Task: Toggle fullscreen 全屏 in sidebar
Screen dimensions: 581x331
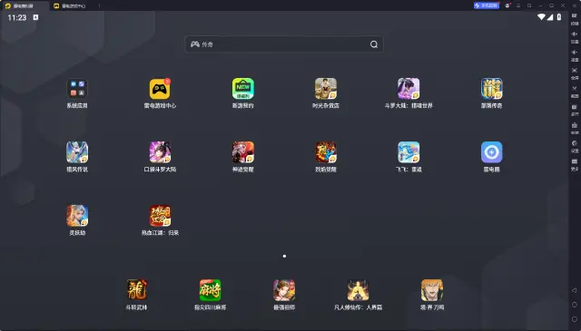Action: tap(575, 73)
